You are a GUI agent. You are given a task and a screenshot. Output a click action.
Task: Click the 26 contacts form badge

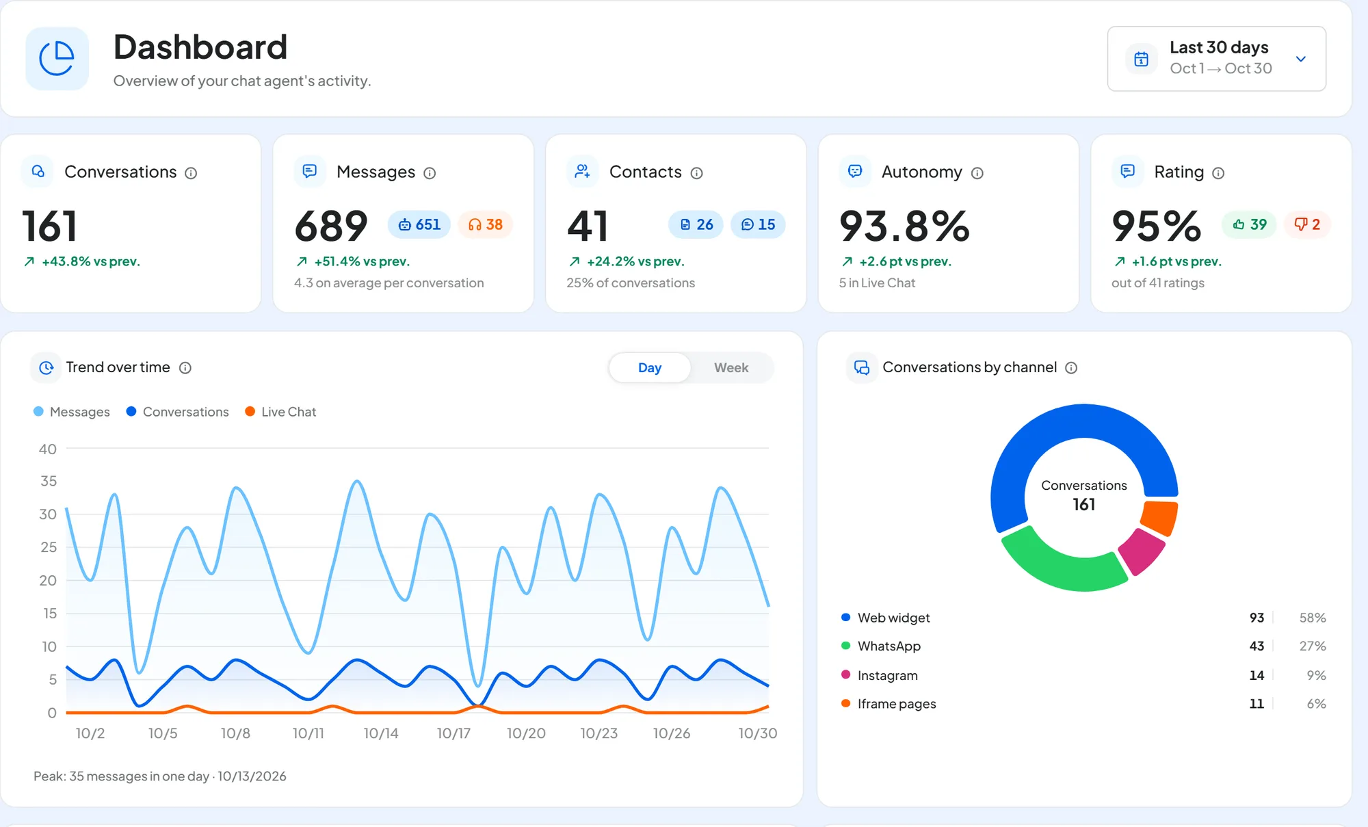click(x=696, y=224)
